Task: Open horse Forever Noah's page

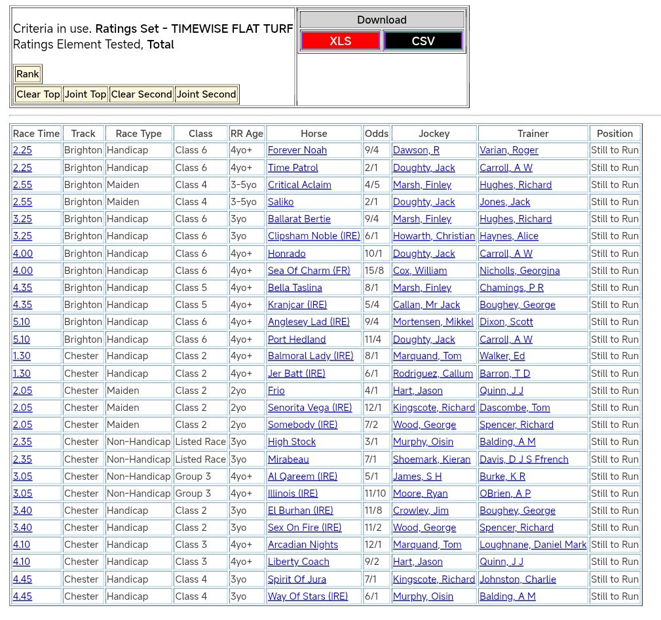Action: (297, 150)
